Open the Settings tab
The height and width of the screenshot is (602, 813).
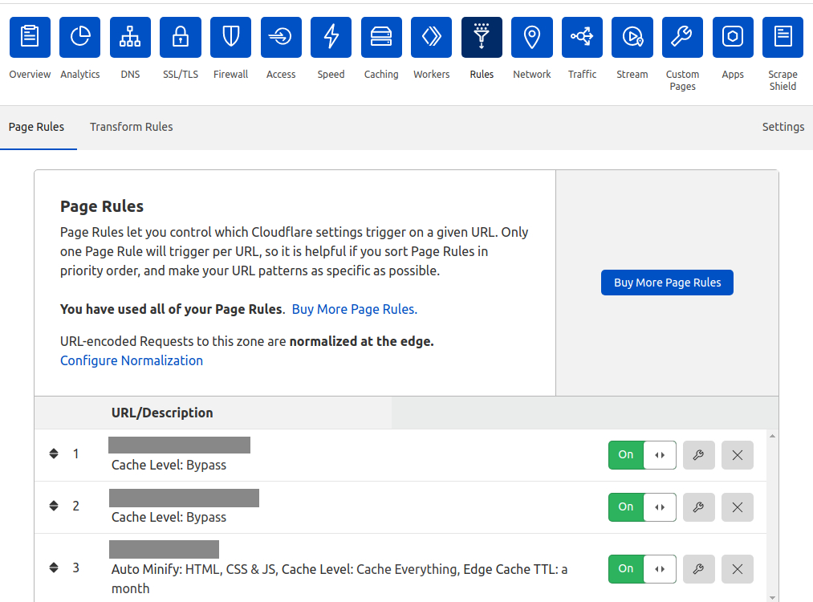[783, 127]
